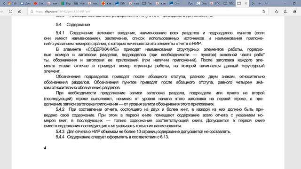Switch to the 'Зак' tab
The width and height of the screenshot is (301, 169).
[x=39, y=3]
